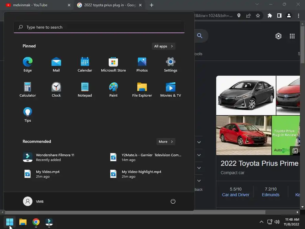Viewport: 305px width, 229px height.
Task: Open the Google apps grid
Action: pyautogui.click(x=292, y=36)
